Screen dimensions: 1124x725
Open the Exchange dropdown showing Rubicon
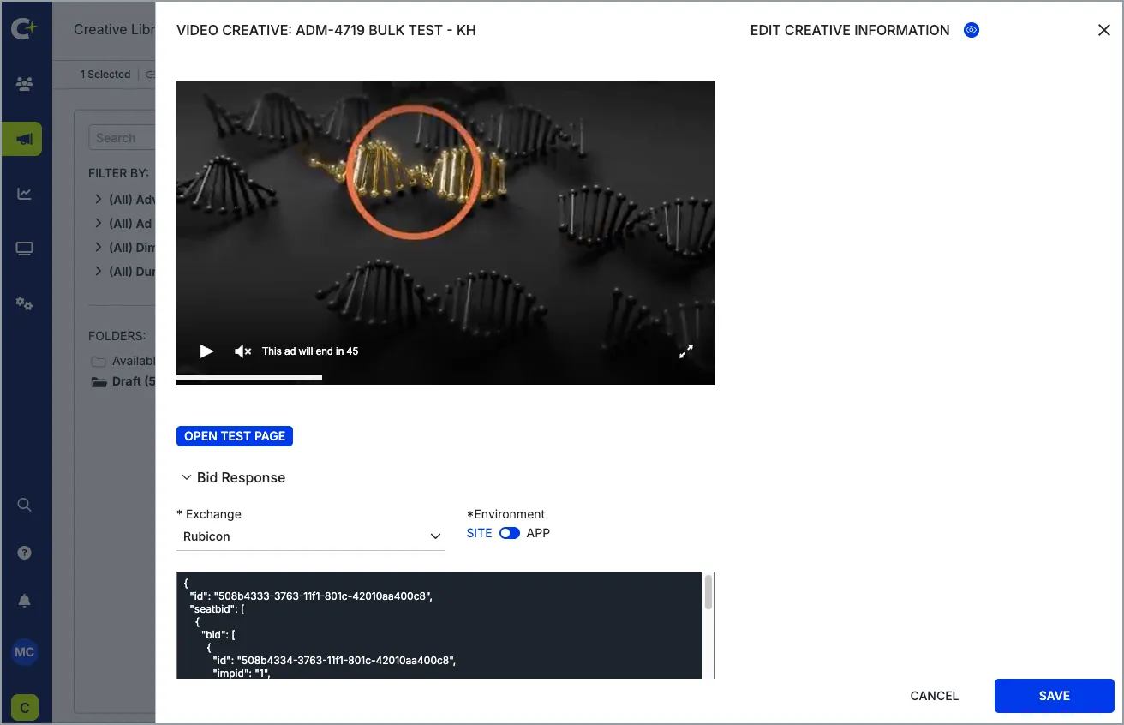click(311, 536)
